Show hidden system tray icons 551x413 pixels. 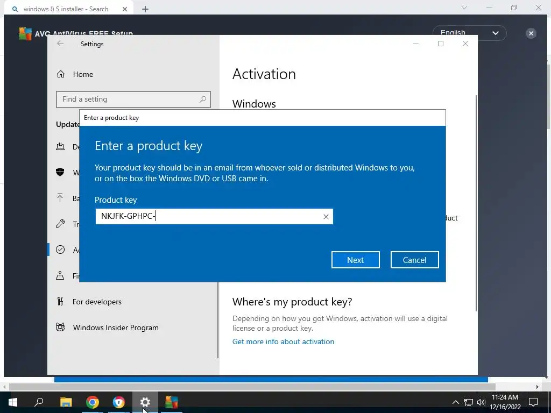pyautogui.click(x=455, y=402)
